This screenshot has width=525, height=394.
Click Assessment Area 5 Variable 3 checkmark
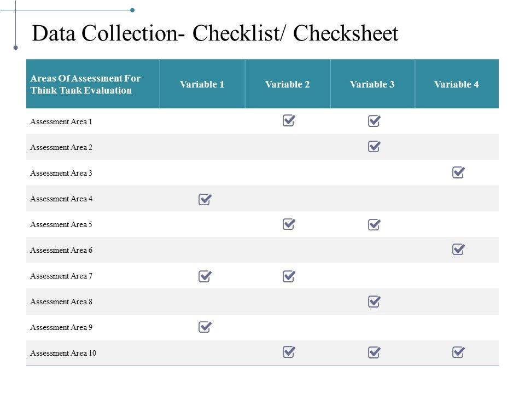(374, 224)
